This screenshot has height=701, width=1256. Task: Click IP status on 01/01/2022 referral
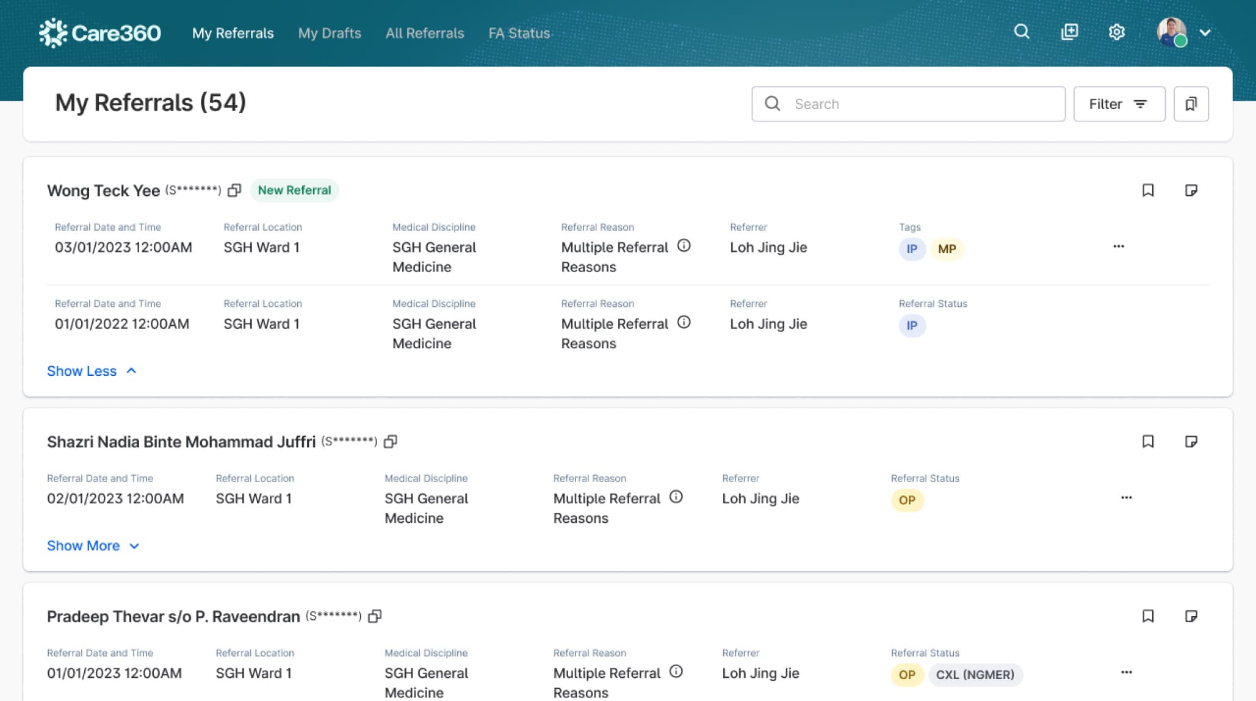[912, 325]
